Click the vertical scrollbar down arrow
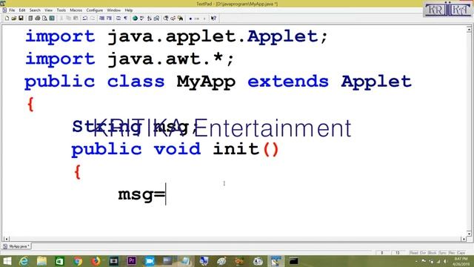 coord(469,234)
